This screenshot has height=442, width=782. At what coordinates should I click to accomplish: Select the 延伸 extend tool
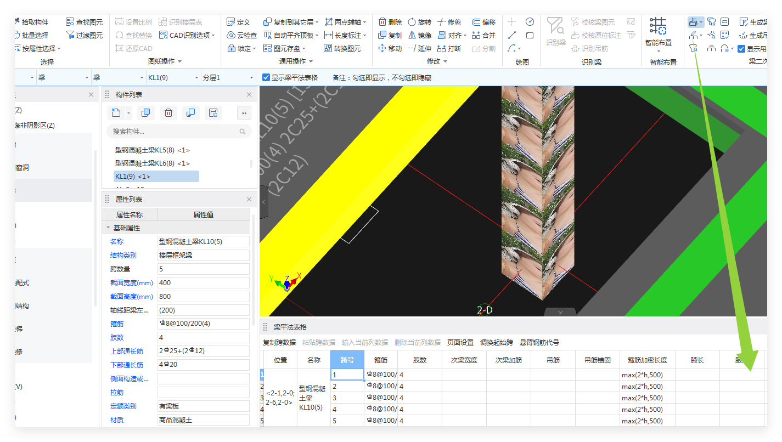pyautogui.click(x=420, y=48)
